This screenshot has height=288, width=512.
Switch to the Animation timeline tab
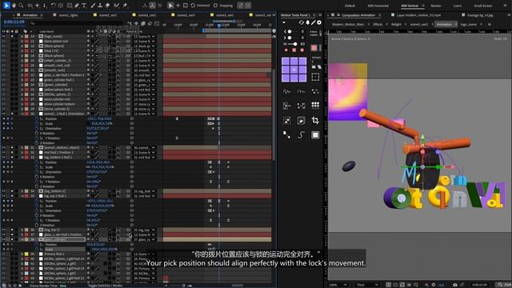[30, 15]
